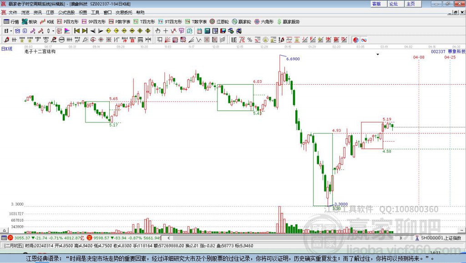Click the black left arrow icon

click(x=93, y=31)
